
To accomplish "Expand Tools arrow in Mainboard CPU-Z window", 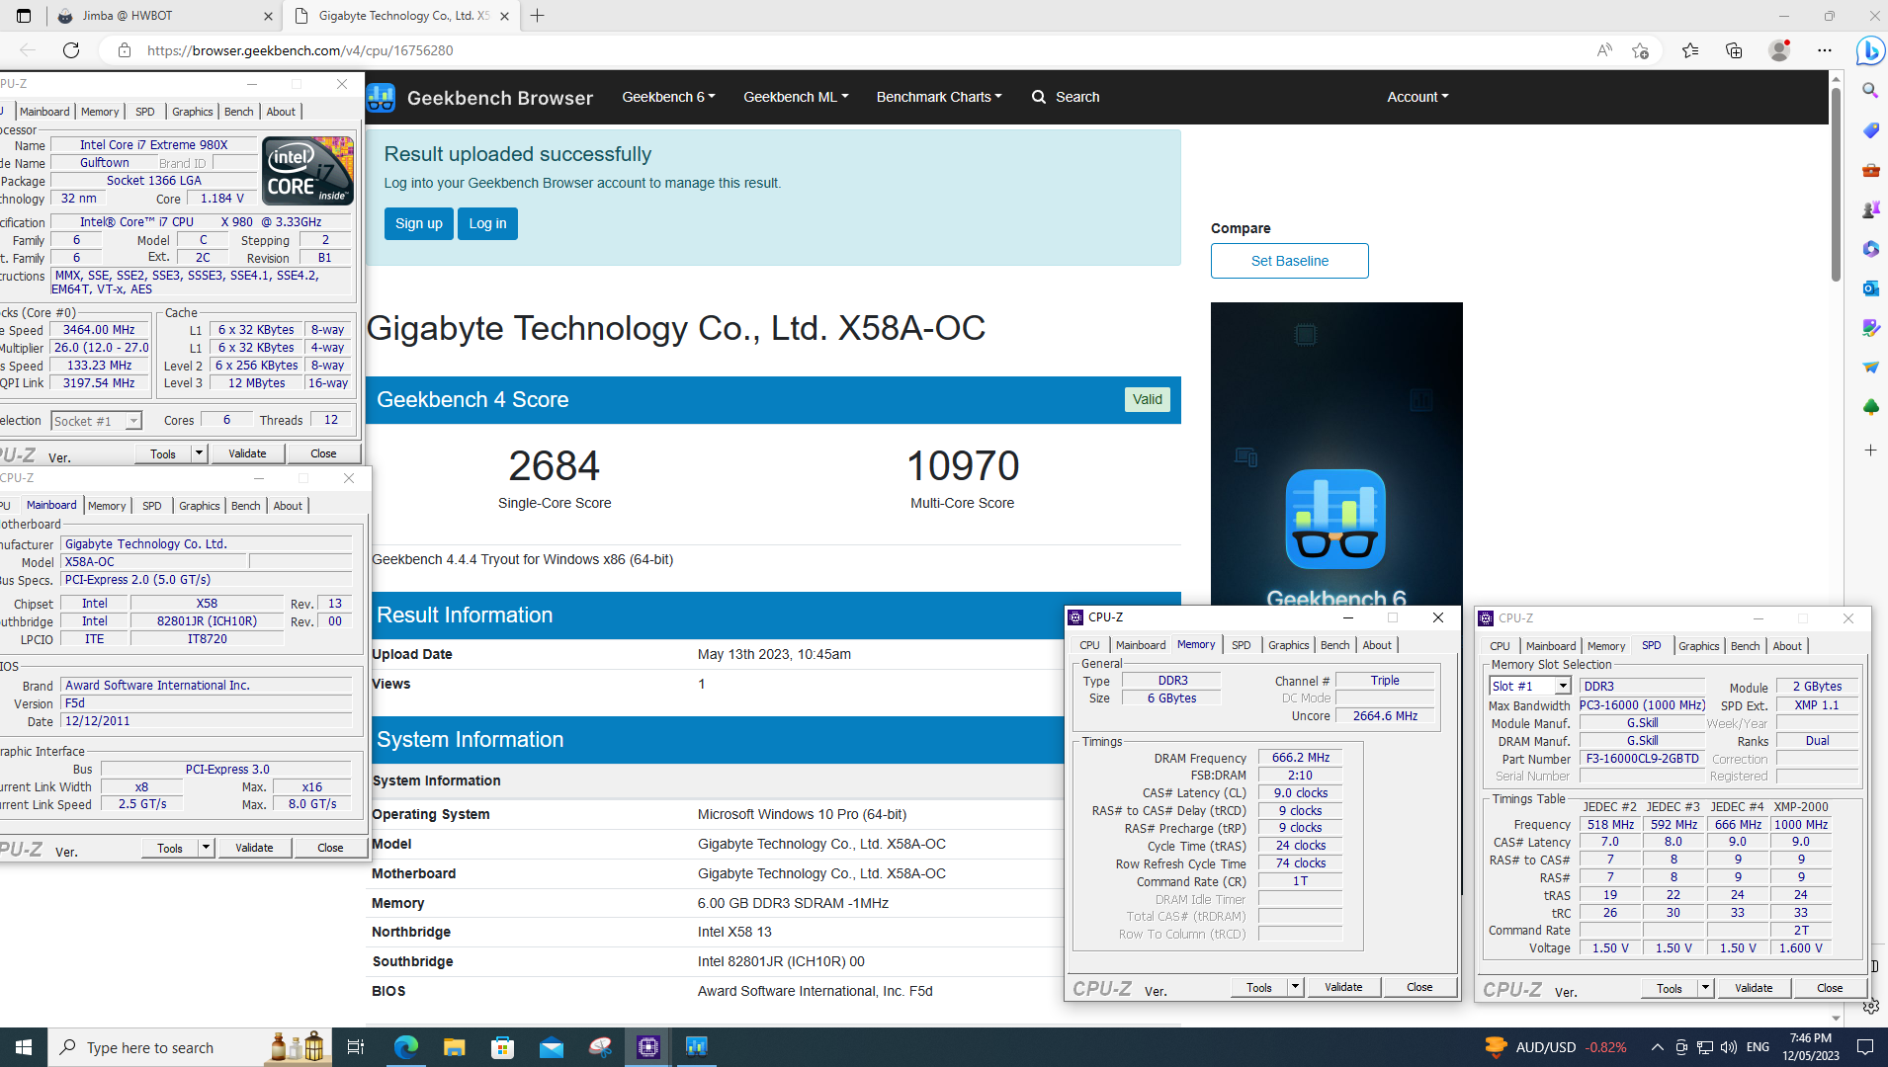I will click(x=206, y=848).
